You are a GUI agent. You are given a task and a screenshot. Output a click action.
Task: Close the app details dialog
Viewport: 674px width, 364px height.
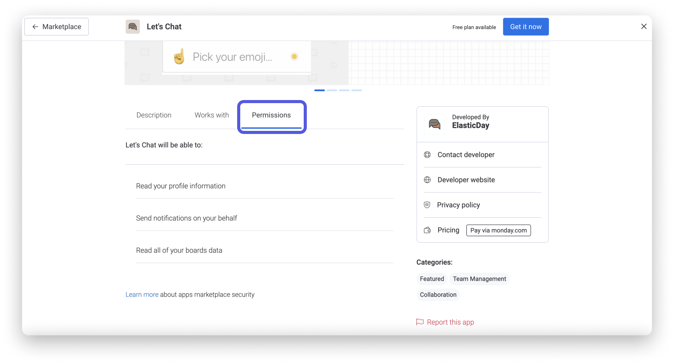coord(644,26)
